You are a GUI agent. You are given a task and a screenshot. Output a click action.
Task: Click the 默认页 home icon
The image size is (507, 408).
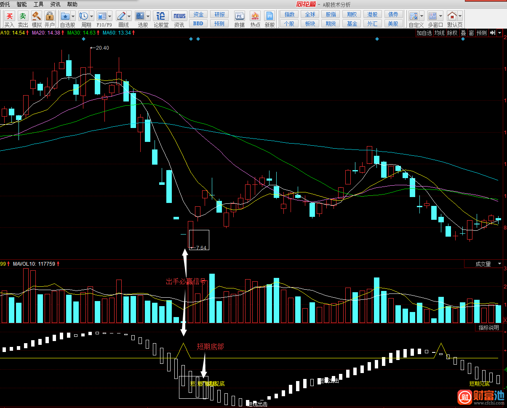click(452, 16)
